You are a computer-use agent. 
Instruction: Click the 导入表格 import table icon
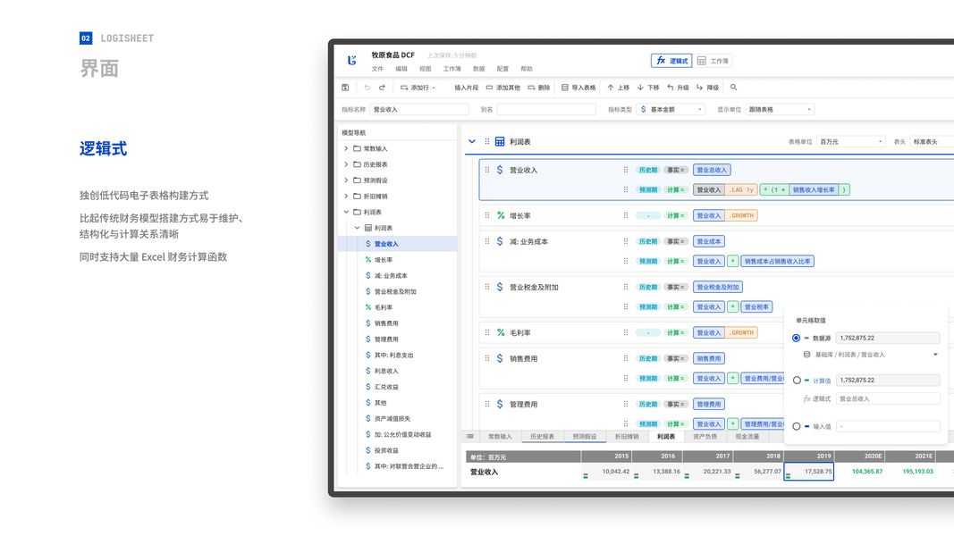click(x=564, y=88)
